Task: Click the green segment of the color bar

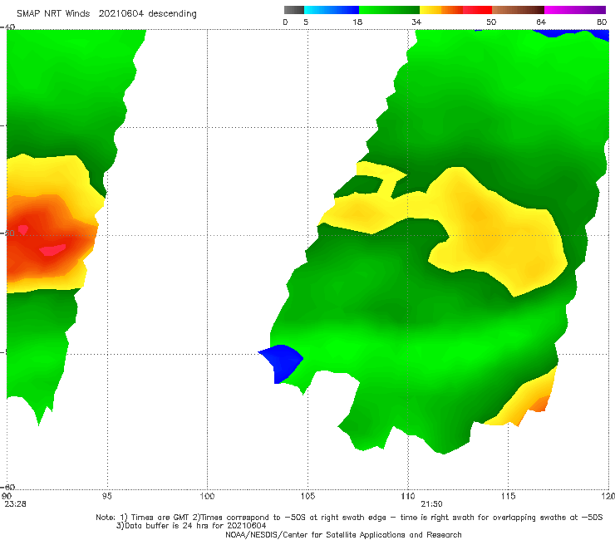Action: (389, 10)
